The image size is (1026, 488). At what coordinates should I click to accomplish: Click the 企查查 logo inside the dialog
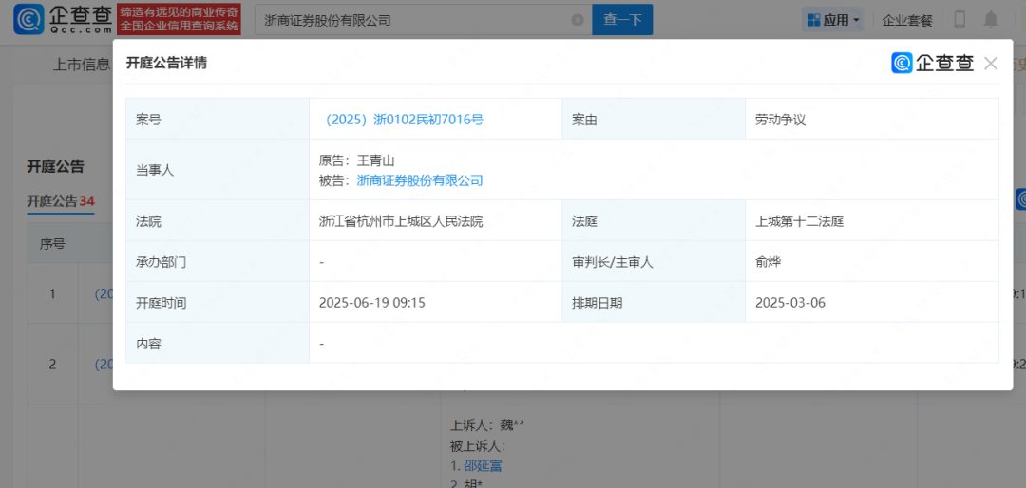point(933,64)
